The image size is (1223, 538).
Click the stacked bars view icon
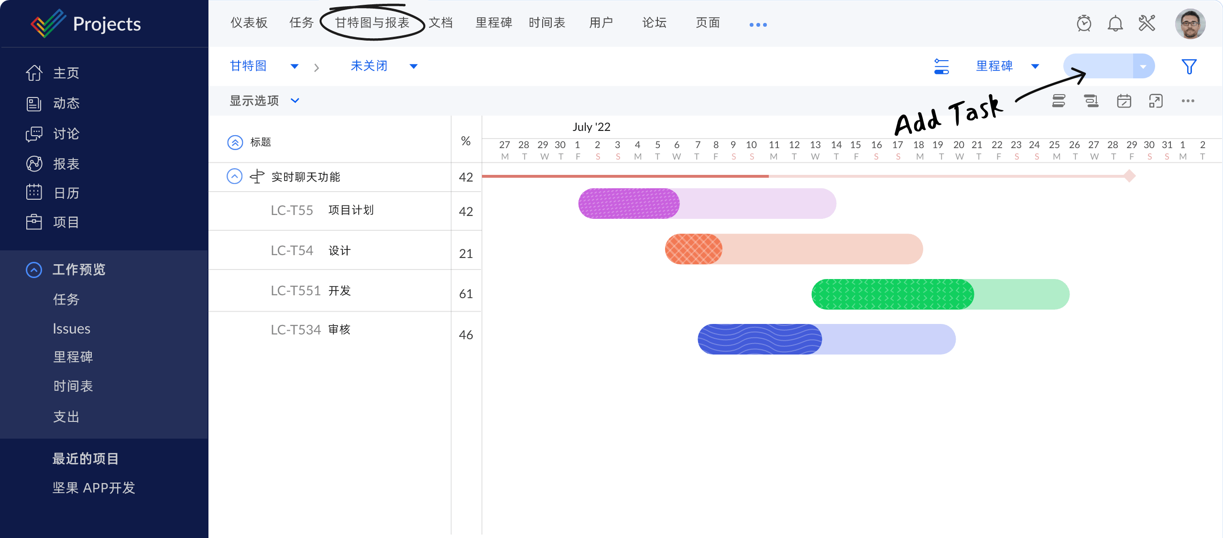coord(1059,101)
